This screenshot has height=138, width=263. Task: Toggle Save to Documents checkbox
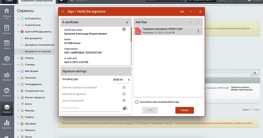point(124,100)
